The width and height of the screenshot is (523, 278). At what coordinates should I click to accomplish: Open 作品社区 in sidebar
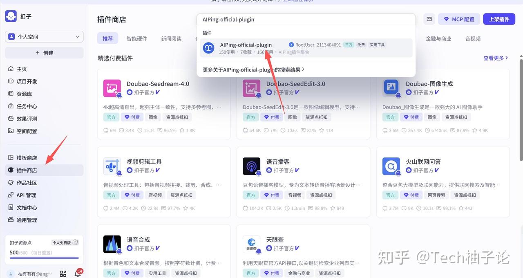44,183
